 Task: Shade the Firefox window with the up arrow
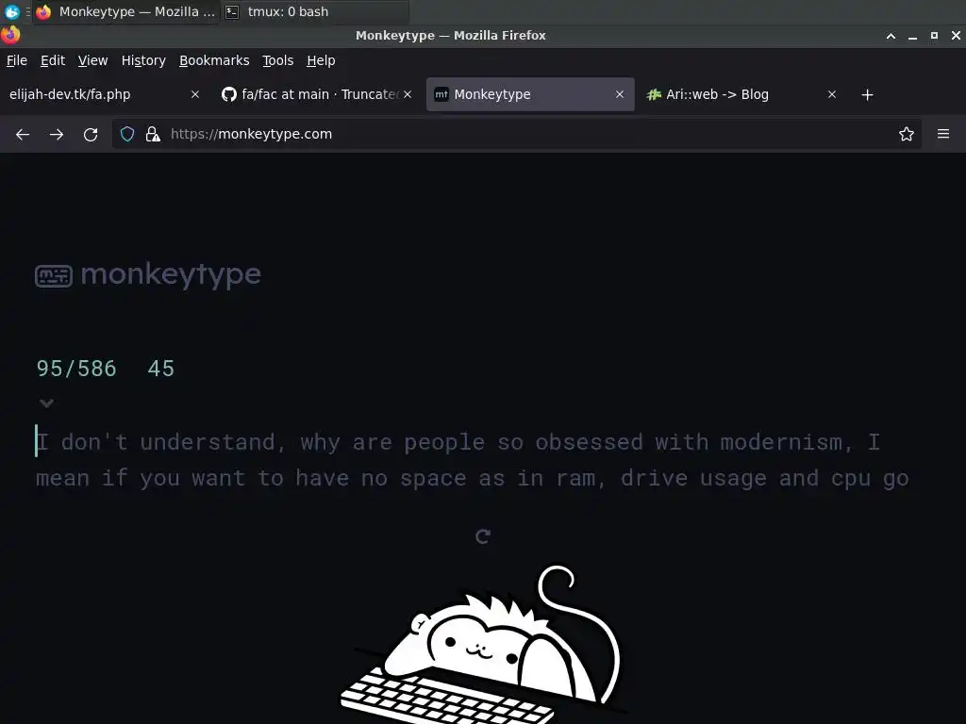(891, 36)
